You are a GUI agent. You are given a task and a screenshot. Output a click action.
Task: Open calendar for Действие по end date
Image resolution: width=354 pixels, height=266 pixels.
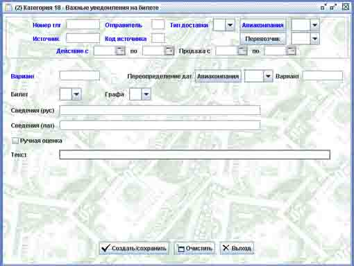tap(169, 51)
